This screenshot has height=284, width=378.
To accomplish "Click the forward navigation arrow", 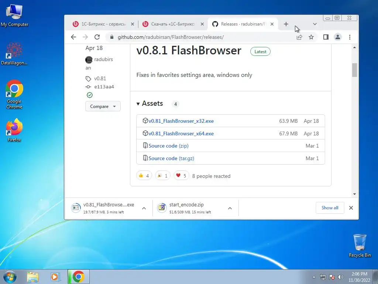I will (85, 37).
